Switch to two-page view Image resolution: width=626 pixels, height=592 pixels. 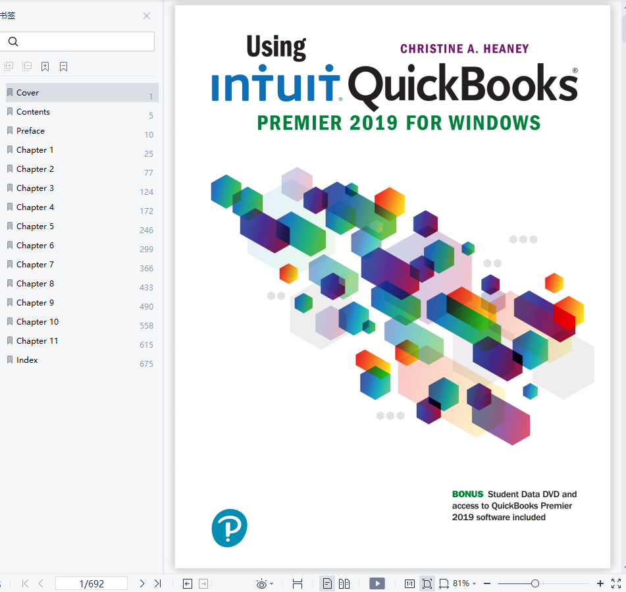point(344,583)
